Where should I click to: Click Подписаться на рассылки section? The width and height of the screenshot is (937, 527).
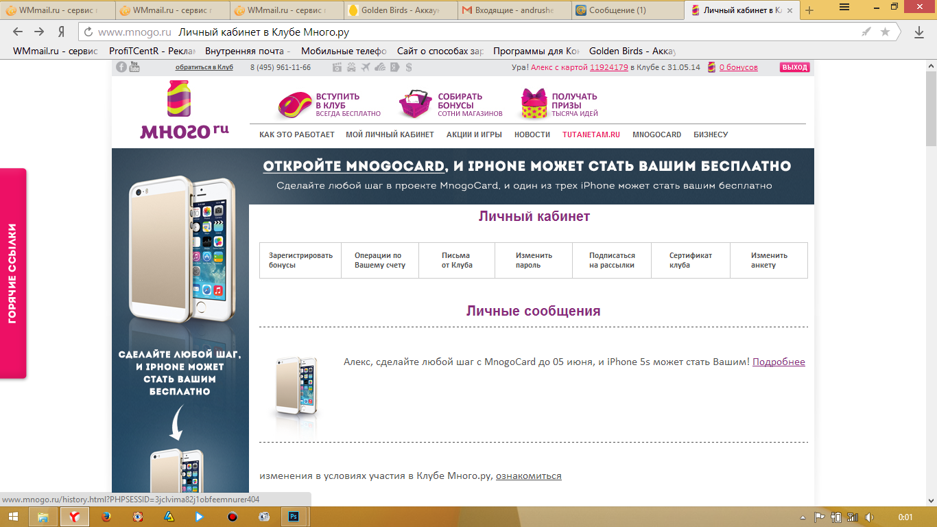[x=612, y=260]
